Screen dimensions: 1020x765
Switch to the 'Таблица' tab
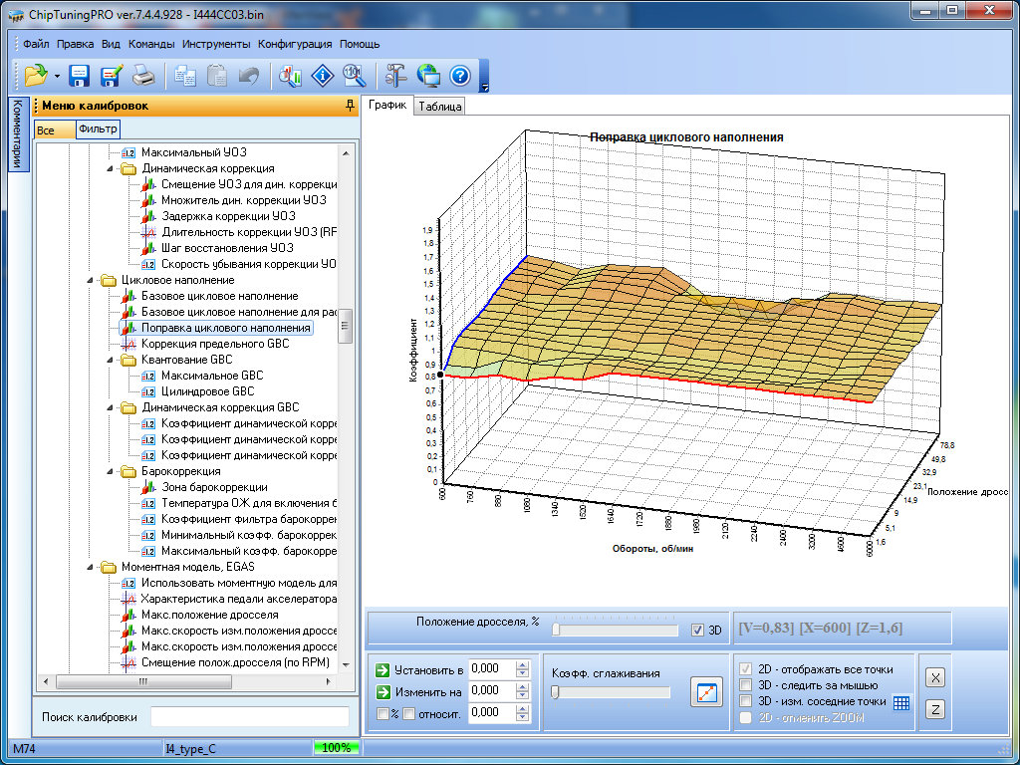(439, 107)
